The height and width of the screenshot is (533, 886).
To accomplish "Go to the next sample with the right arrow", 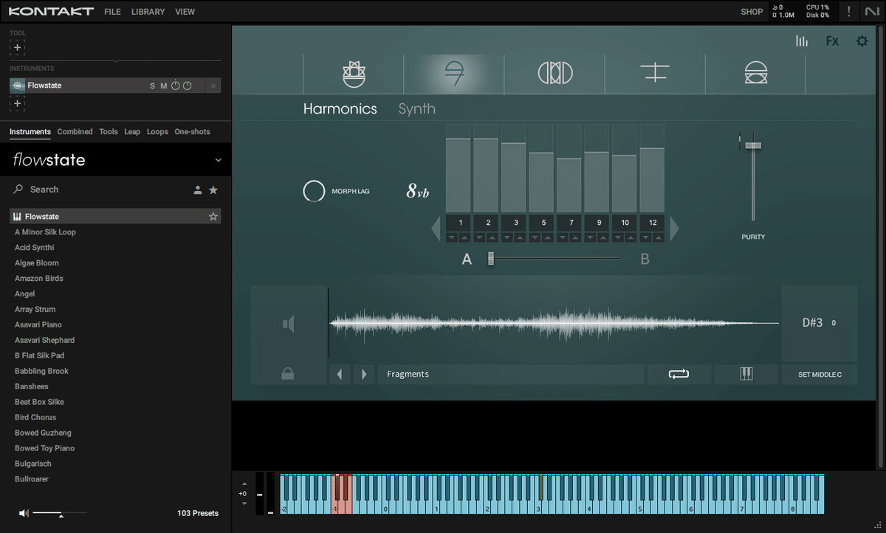I will (x=363, y=375).
